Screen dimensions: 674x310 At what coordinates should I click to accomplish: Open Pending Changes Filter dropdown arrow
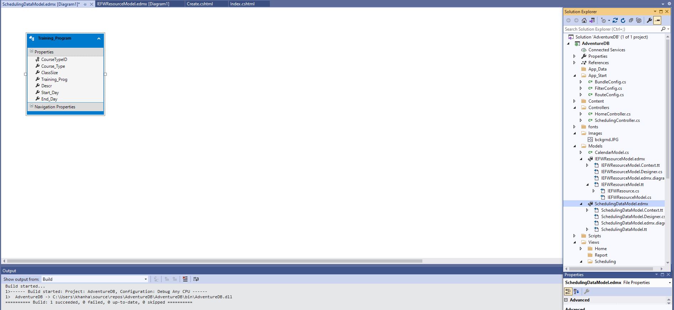tap(609, 20)
